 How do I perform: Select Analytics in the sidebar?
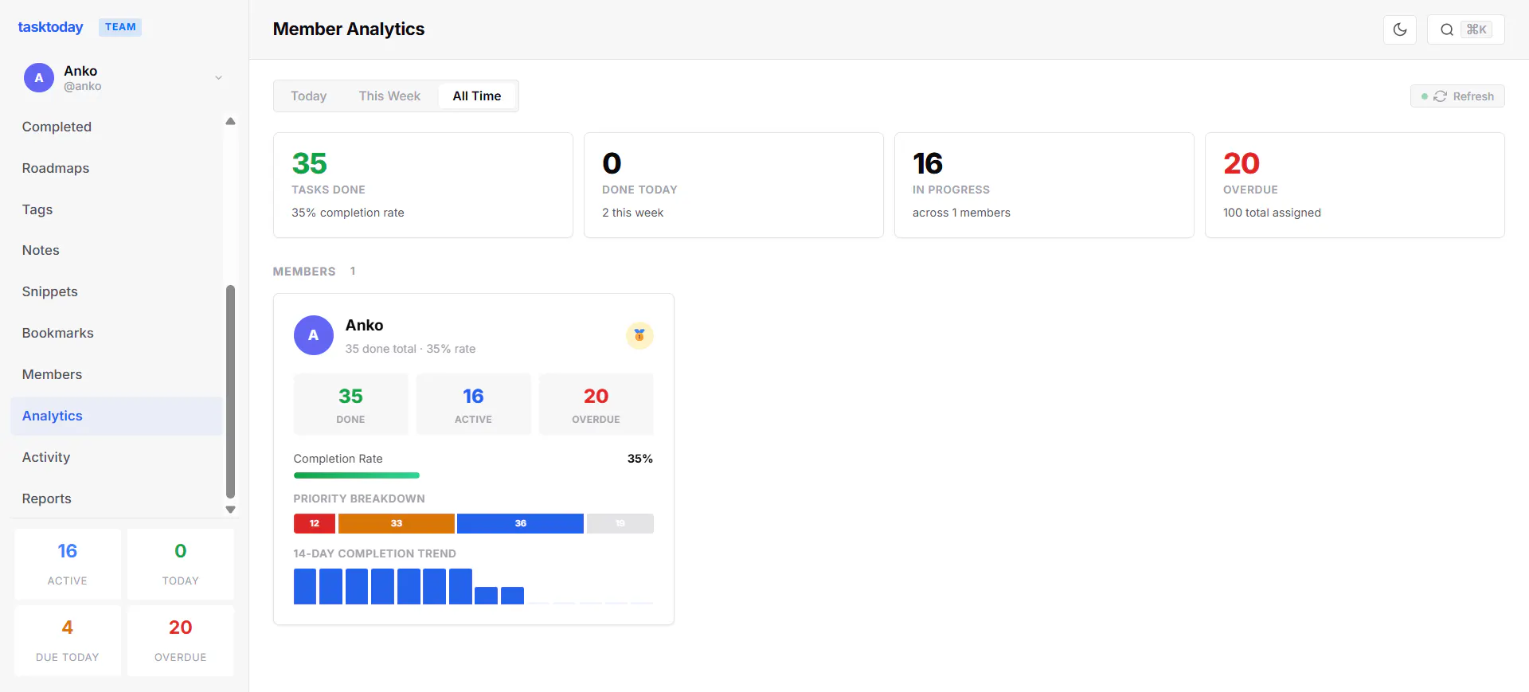(x=116, y=416)
